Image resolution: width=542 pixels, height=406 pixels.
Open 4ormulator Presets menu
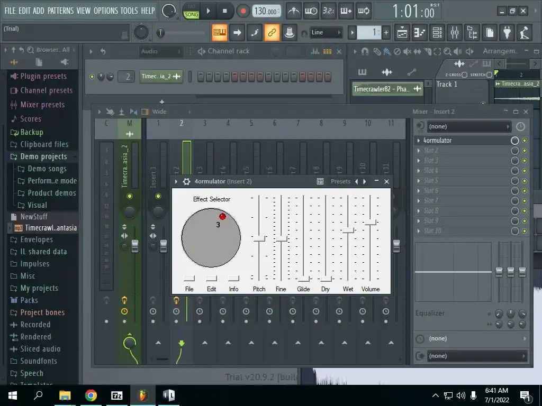pos(340,182)
